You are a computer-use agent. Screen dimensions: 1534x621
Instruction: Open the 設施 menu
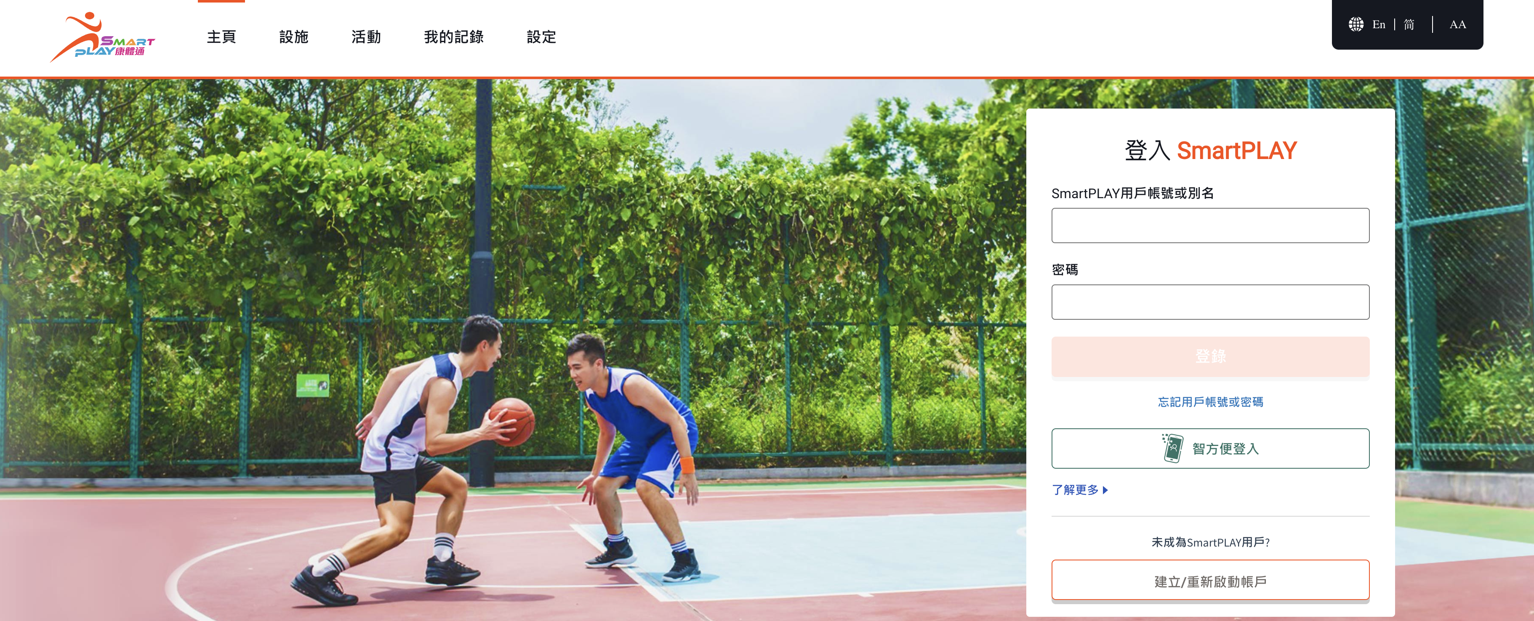[x=293, y=37]
